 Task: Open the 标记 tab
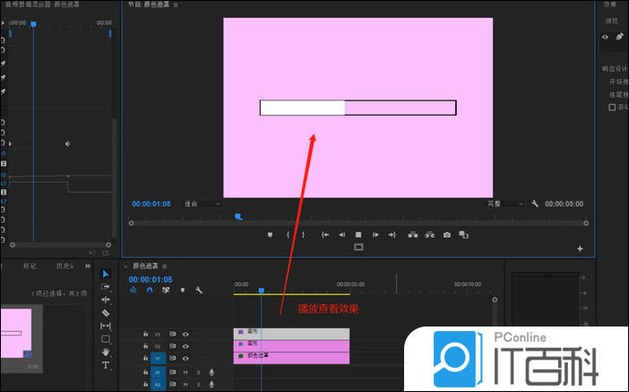(29, 266)
